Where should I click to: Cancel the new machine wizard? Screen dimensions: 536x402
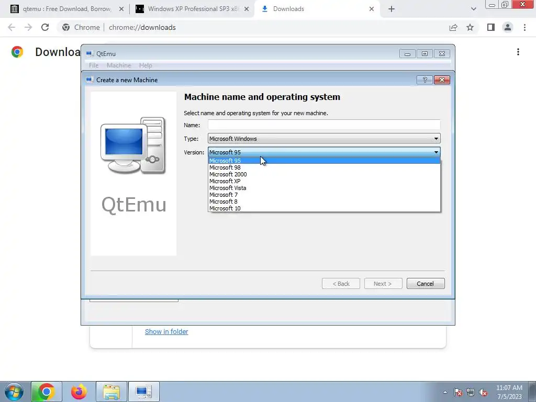426,283
